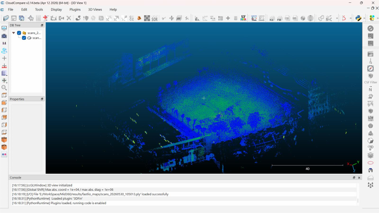Screen dimensions: 379x213
Task: Click the CC cloud-to-cloud distance icon
Action: [x=132, y=18]
